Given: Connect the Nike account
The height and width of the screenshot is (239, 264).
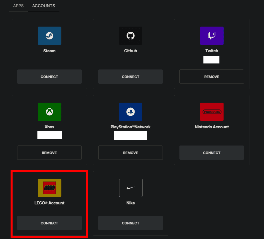Looking at the screenshot, I should tap(131, 223).
